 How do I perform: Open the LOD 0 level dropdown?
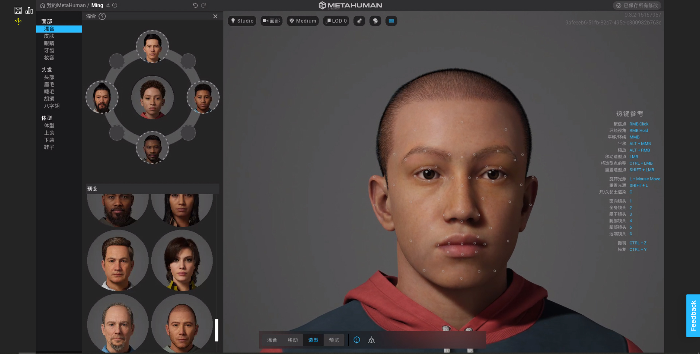click(336, 21)
